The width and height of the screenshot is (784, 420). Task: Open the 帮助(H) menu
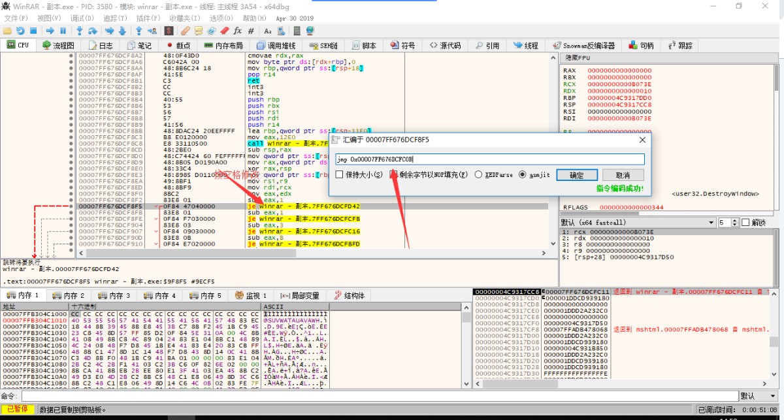pos(255,18)
